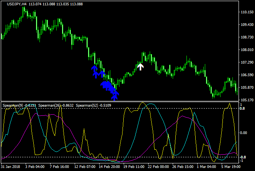The width and height of the screenshot is (255, 171).
Task: Click the 0.00 level on the indicator scale
Action: (x=244, y=133)
